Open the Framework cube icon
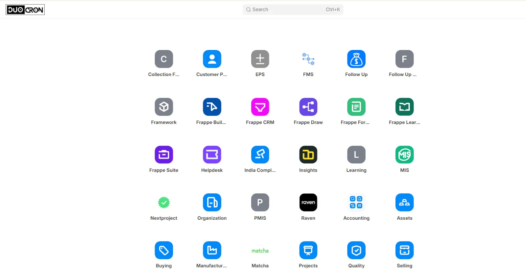The image size is (526, 273). point(164,107)
